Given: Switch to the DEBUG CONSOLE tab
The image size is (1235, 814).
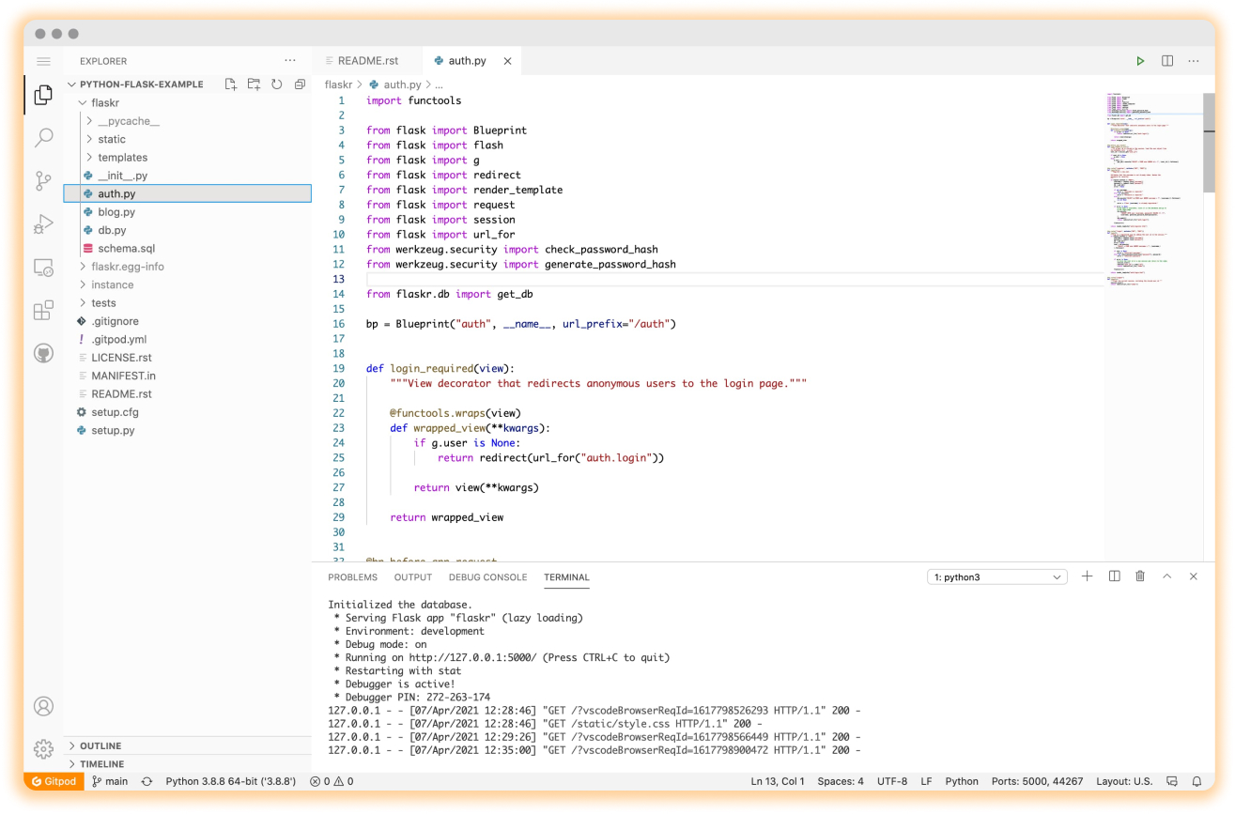Looking at the screenshot, I should click(x=487, y=577).
